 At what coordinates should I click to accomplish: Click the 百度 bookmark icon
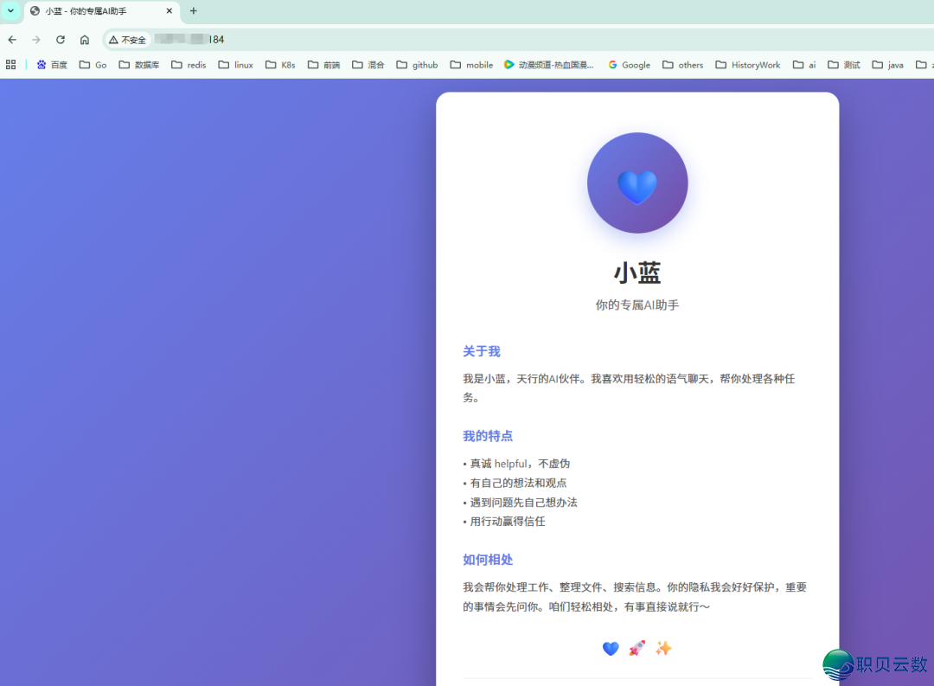click(42, 64)
